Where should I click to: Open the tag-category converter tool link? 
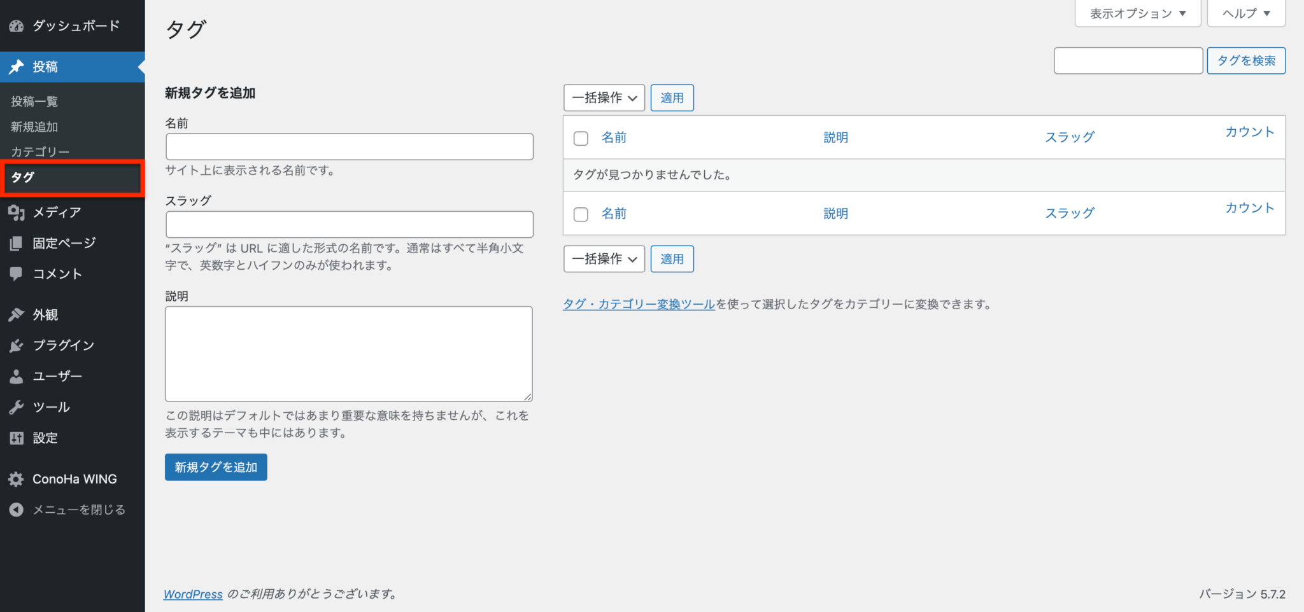pos(639,305)
